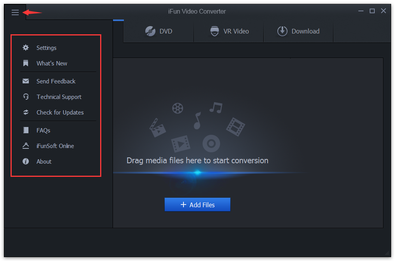The image size is (395, 261).
Task: Open the hamburger menu icon
Action: pyautogui.click(x=15, y=12)
